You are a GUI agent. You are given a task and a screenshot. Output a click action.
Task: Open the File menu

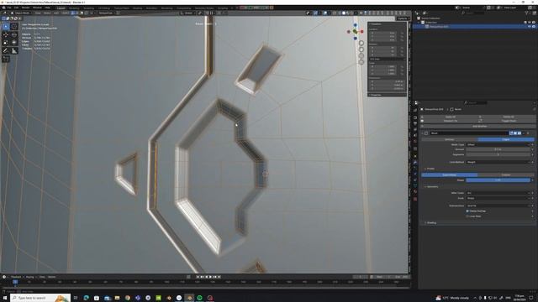9,8
